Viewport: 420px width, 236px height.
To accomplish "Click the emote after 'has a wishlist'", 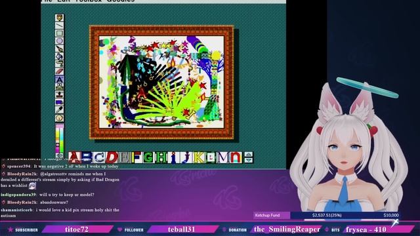I will (32, 186).
